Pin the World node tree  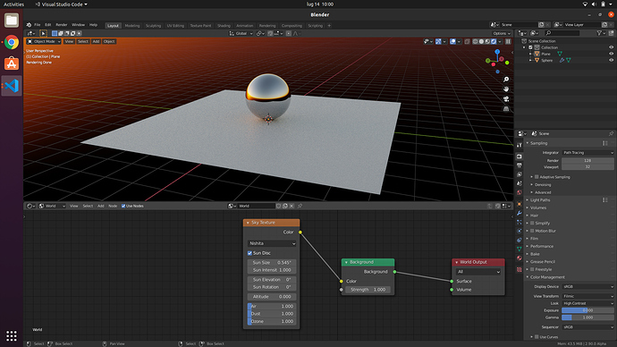click(300, 207)
